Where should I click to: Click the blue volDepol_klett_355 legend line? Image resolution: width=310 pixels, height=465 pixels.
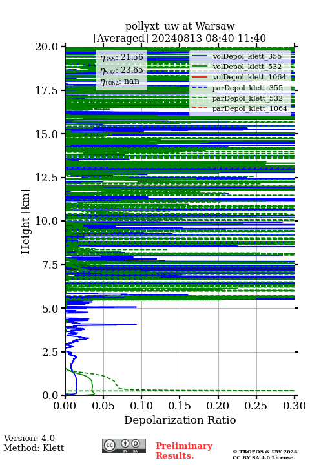pos(200,56)
